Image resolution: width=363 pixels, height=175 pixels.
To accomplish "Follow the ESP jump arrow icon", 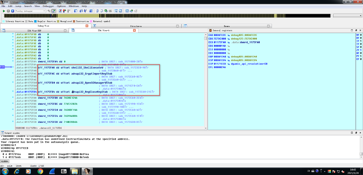I will [x=229, y=60].
